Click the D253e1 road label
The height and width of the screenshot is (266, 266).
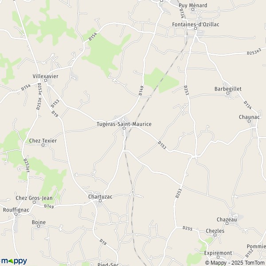26,165
